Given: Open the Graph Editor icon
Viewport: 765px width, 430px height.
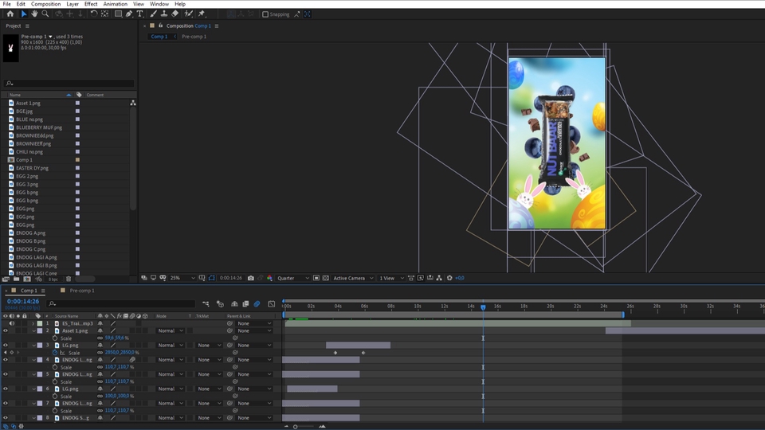Looking at the screenshot, I should [271, 303].
